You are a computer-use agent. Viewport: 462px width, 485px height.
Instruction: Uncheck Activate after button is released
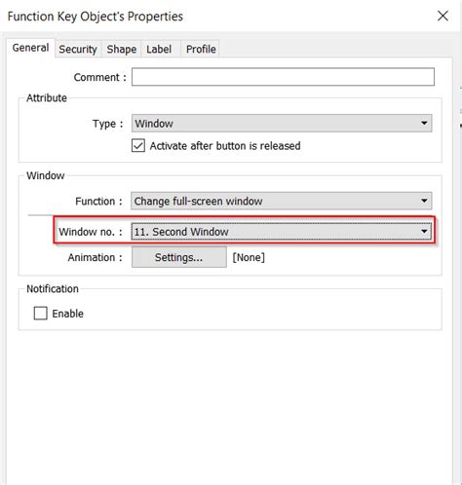pyautogui.click(x=138, y=146)
